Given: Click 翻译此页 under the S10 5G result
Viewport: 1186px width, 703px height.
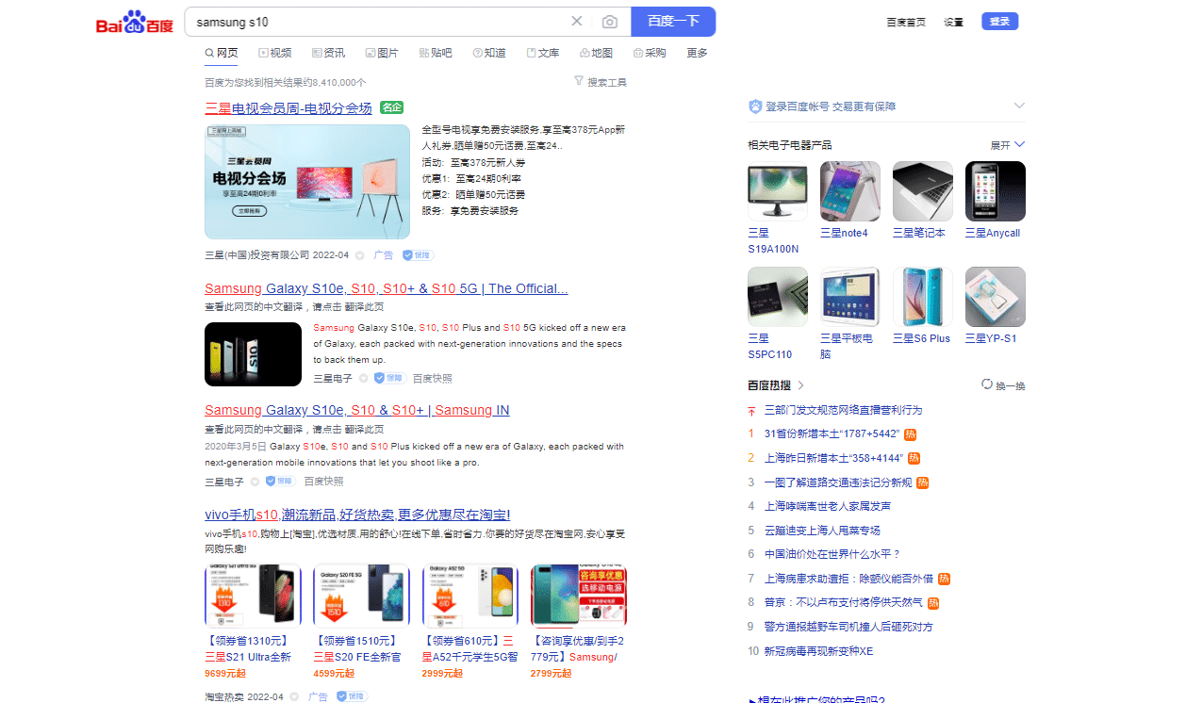Looking at the screenshot, I should (x=363, y=307).
